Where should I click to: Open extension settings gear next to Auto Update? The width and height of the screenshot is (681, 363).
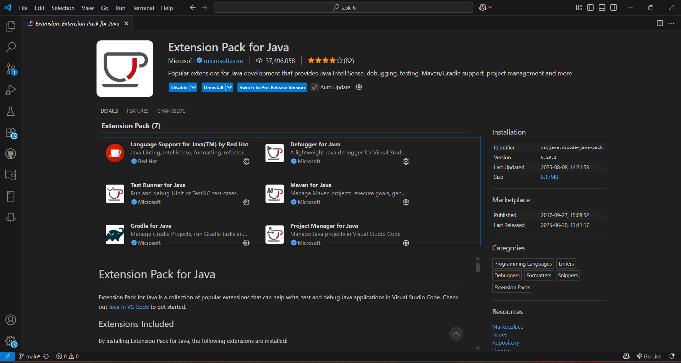click(x=358, y=87)
